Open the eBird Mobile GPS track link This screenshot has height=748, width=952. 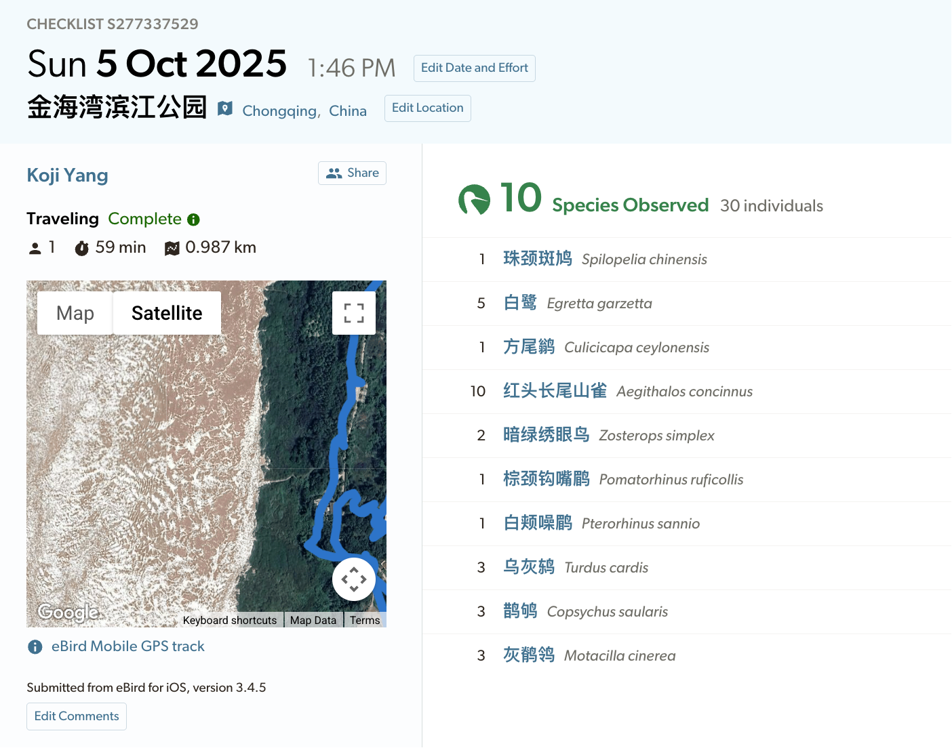(128, 646)
